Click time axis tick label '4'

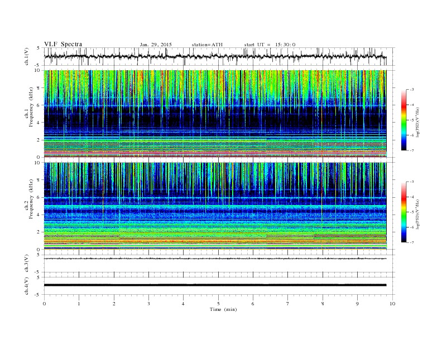pyautogui.click(x=183, y=304)
